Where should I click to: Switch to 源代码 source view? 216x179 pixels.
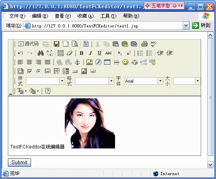(x=28, y=44)
